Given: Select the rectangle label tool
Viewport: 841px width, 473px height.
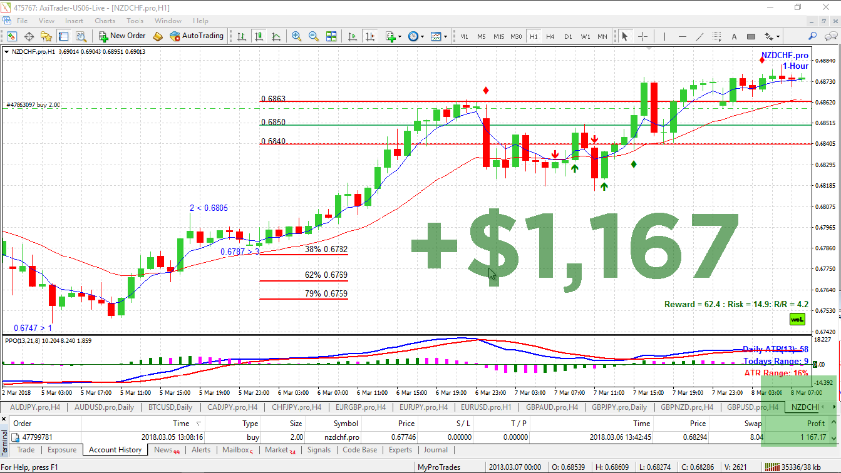Looking at the screenshot, I should coord(751,36).
